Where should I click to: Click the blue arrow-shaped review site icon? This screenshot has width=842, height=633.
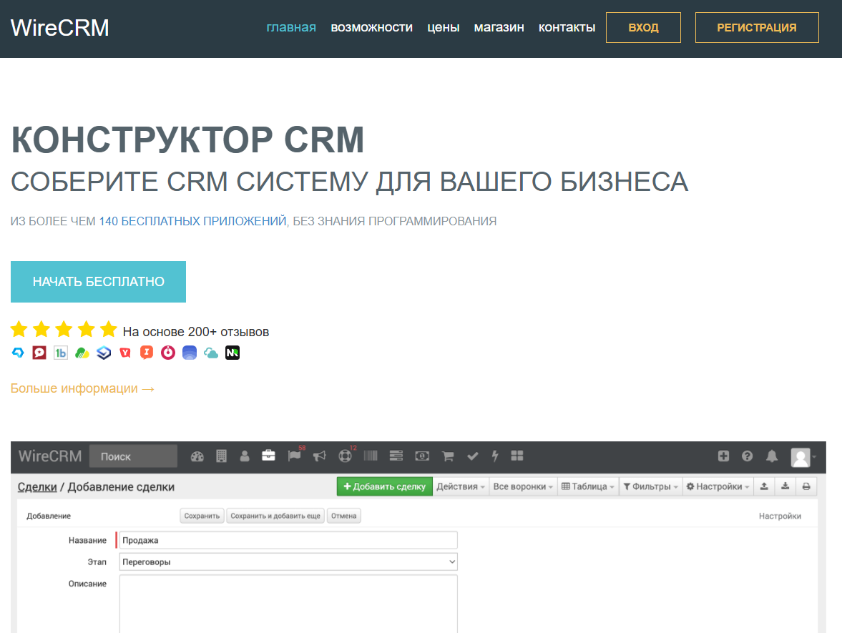pos(18,353)
